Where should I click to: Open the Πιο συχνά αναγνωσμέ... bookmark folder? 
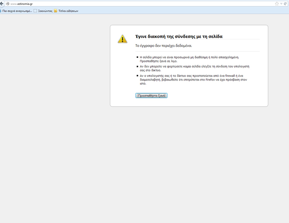click(17, 10)
